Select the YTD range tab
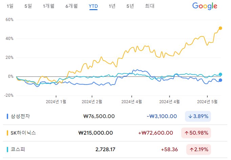This screenshot has height=160, width=231. click(93, 6)
